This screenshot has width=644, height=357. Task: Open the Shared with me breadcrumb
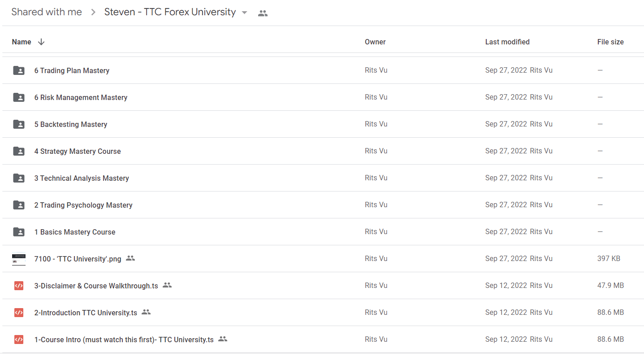point(47,12)
